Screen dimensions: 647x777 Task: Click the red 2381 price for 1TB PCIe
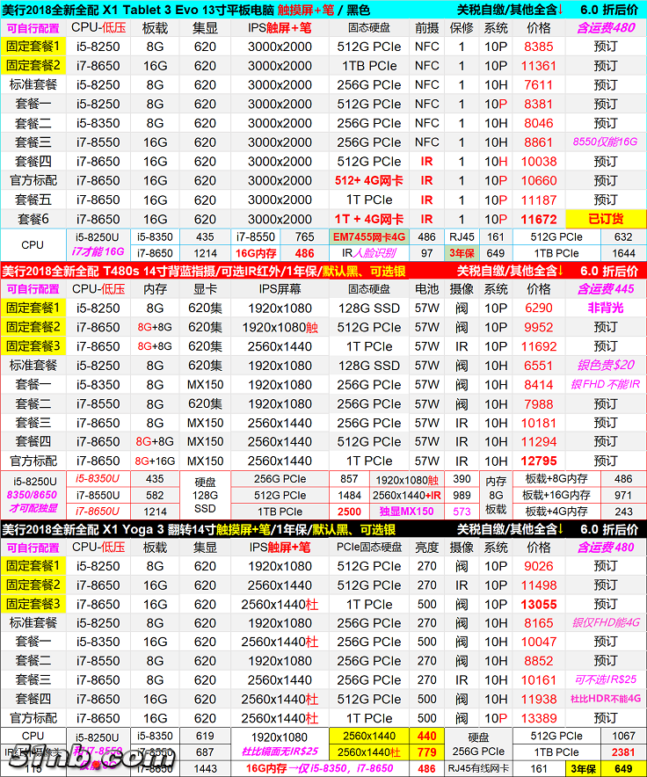(622, 752)
